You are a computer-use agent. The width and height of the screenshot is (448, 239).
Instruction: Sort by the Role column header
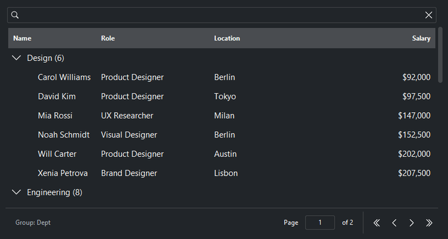[108, 39]
